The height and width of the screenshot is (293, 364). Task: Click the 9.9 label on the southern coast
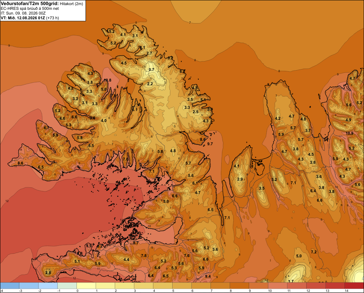point(89,246)
